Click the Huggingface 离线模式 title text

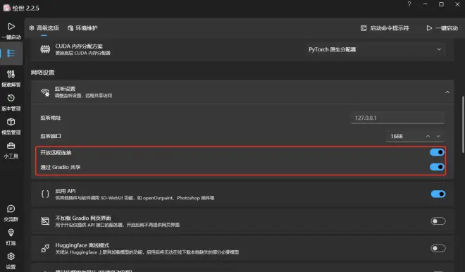point(82,245)
